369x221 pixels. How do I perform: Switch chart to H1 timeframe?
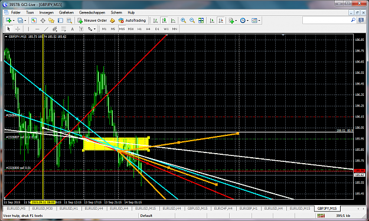click(139, 29)
